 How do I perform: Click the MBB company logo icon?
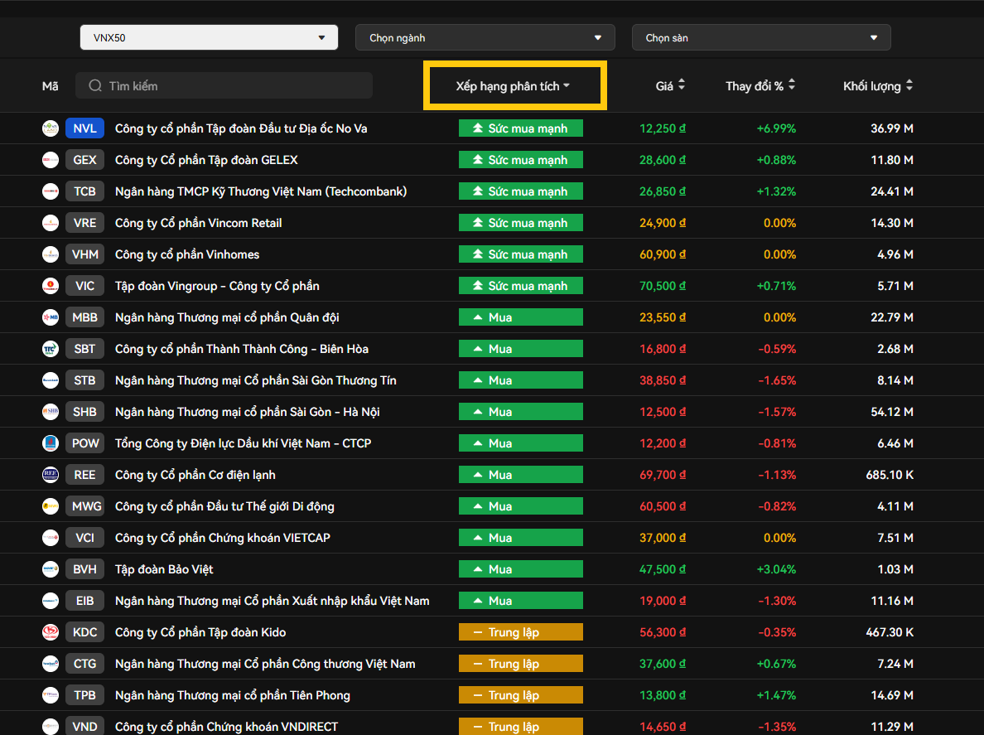click(51, 317)
